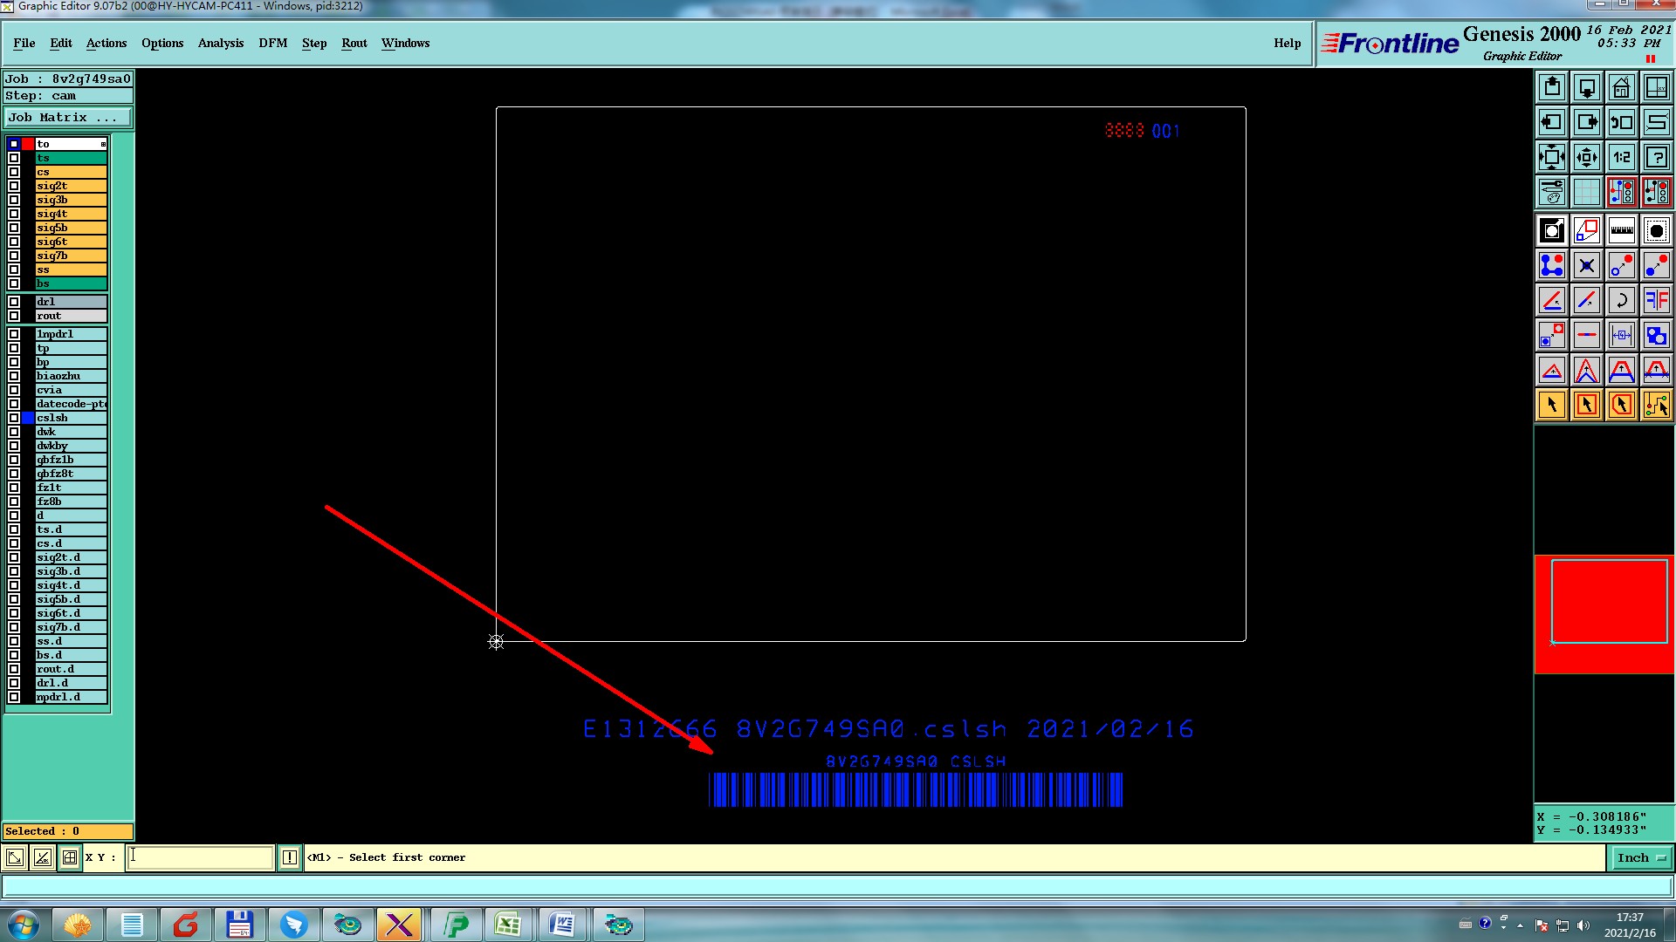The width and height of the screenshot is (1676, 942).
Task: Choose the rotate arrow tool icon
Action: [x=1621, y=301]
